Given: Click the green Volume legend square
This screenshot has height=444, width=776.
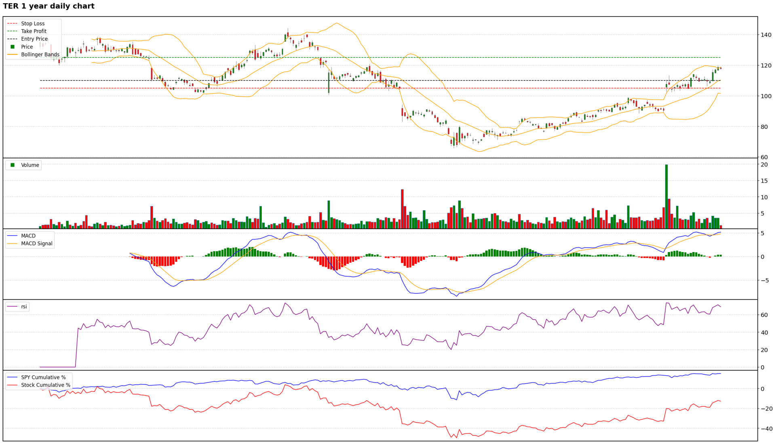Looking at the screenshot, I should (13, 165).
